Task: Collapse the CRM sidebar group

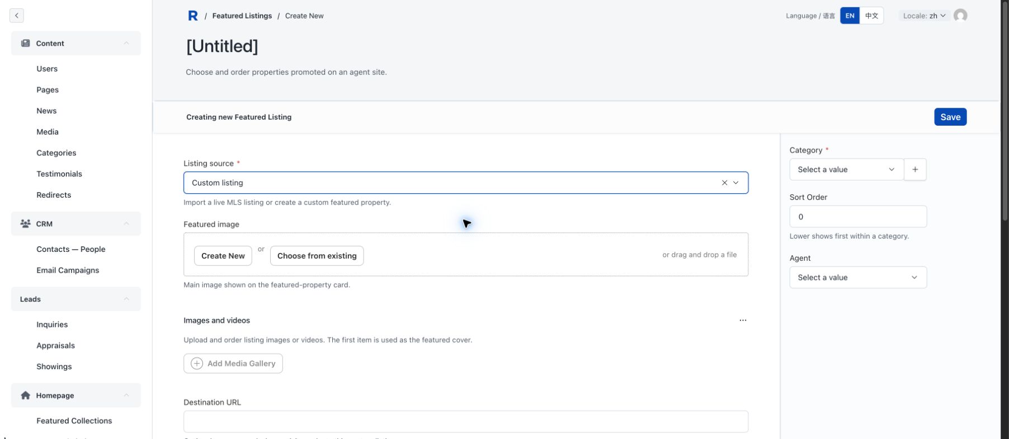Action: click(x=126, y=223)
